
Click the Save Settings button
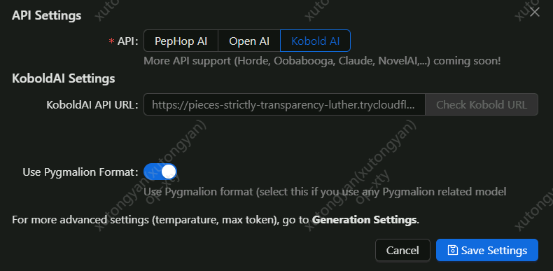point(487,250)
